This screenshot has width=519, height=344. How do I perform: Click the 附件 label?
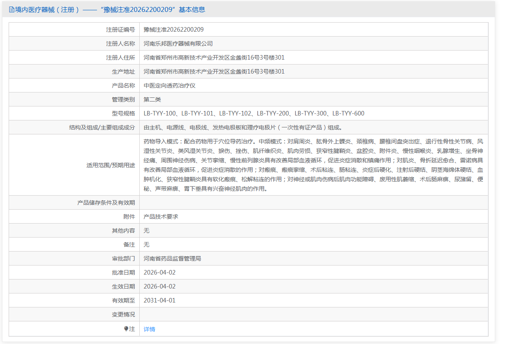coord(129,217)
